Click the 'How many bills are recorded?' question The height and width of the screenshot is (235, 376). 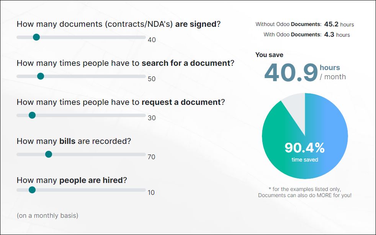click(x=74, y=141)
